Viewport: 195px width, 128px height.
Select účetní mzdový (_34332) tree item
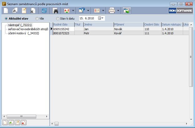24,33
